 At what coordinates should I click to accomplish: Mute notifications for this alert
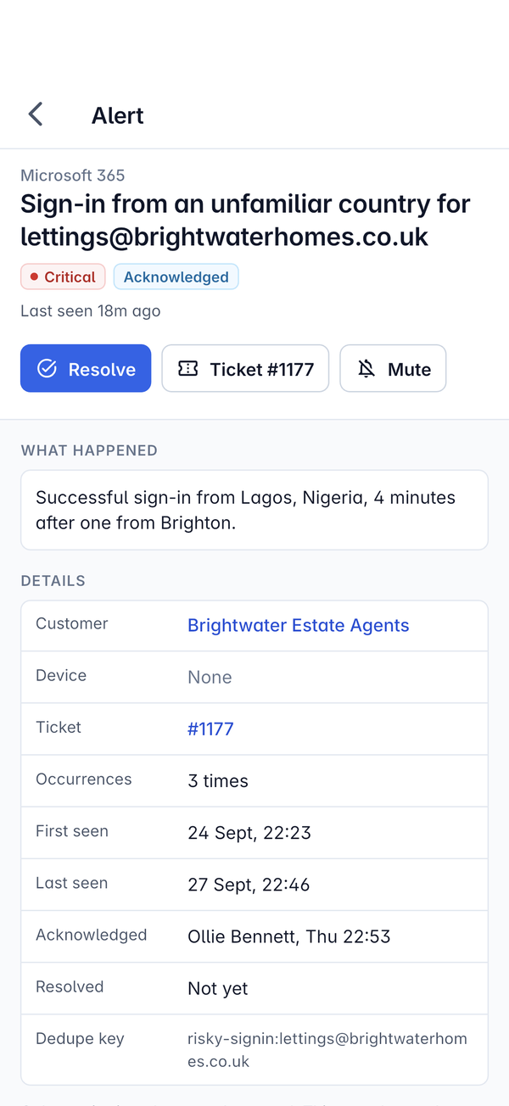coord(393,368)
